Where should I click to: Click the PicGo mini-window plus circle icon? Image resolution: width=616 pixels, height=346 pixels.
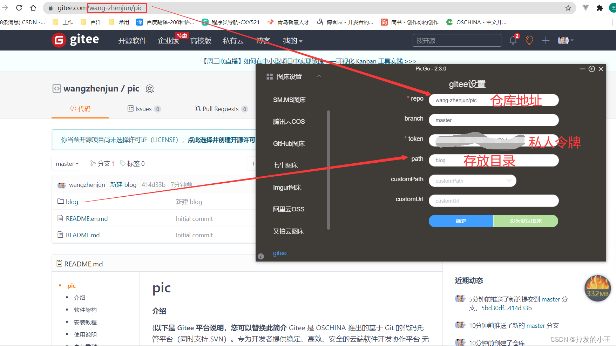point(592,69)
